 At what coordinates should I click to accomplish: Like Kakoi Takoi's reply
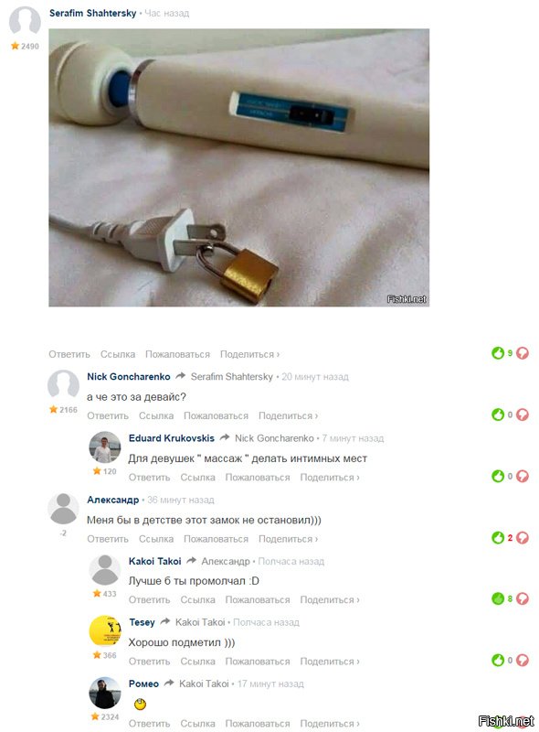point(498,598)
